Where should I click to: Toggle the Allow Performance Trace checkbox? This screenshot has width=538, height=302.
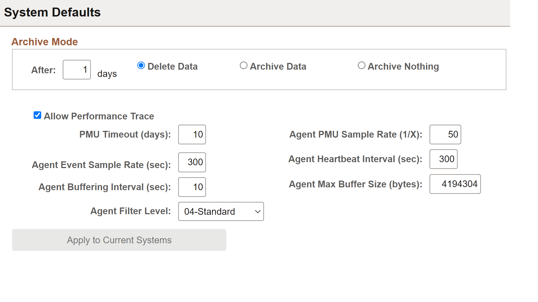(x=37, y=115)
